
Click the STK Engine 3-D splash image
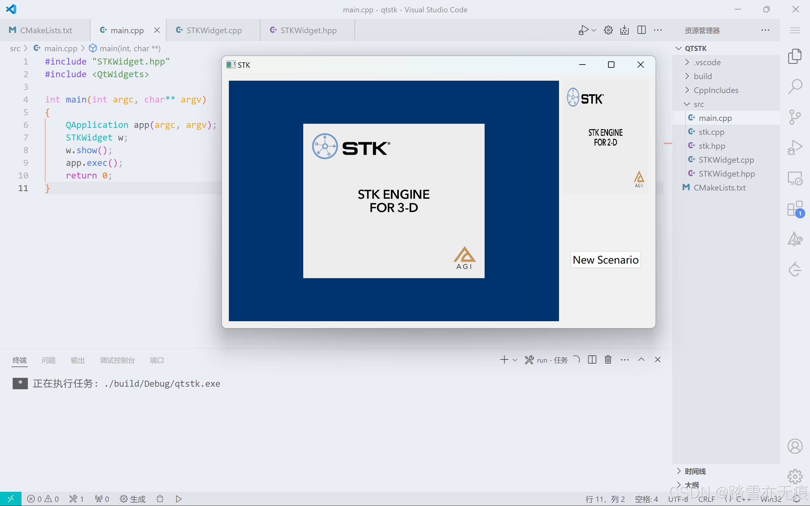[x=394, y=201]
